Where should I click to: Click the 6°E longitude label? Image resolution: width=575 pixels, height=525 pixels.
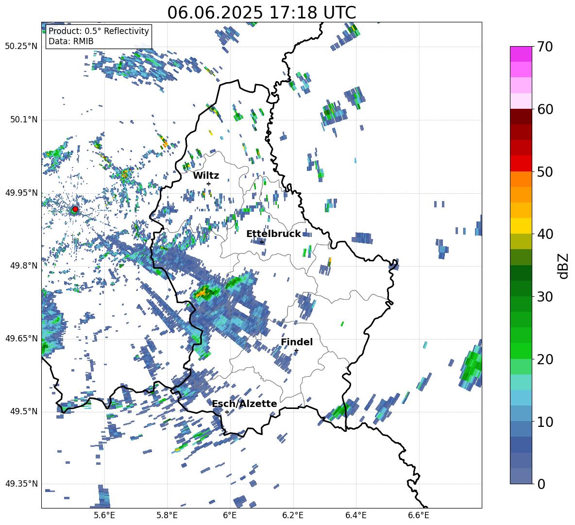(230, 515)
